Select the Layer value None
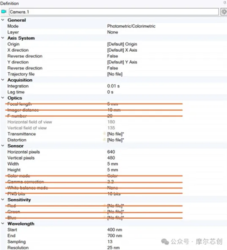The height and width of the screenshot is (250, 227). (112, 32)
